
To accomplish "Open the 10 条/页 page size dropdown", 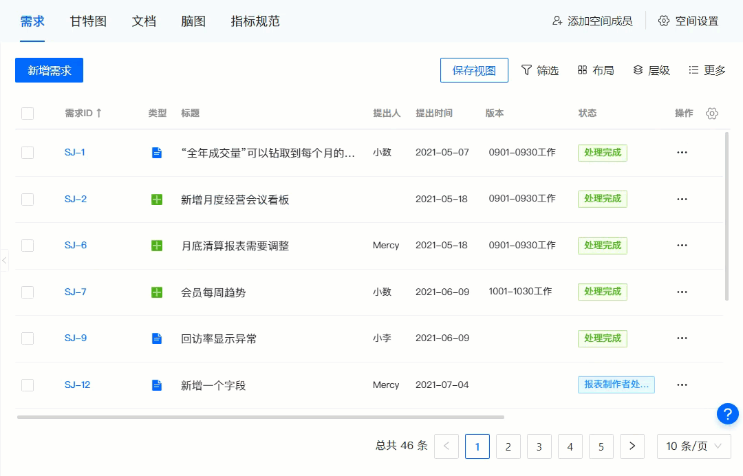I will tap(693, 446).
